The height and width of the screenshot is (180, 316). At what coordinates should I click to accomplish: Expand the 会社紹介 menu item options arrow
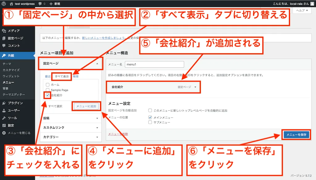pyautogui.click(x=195, y=87)
